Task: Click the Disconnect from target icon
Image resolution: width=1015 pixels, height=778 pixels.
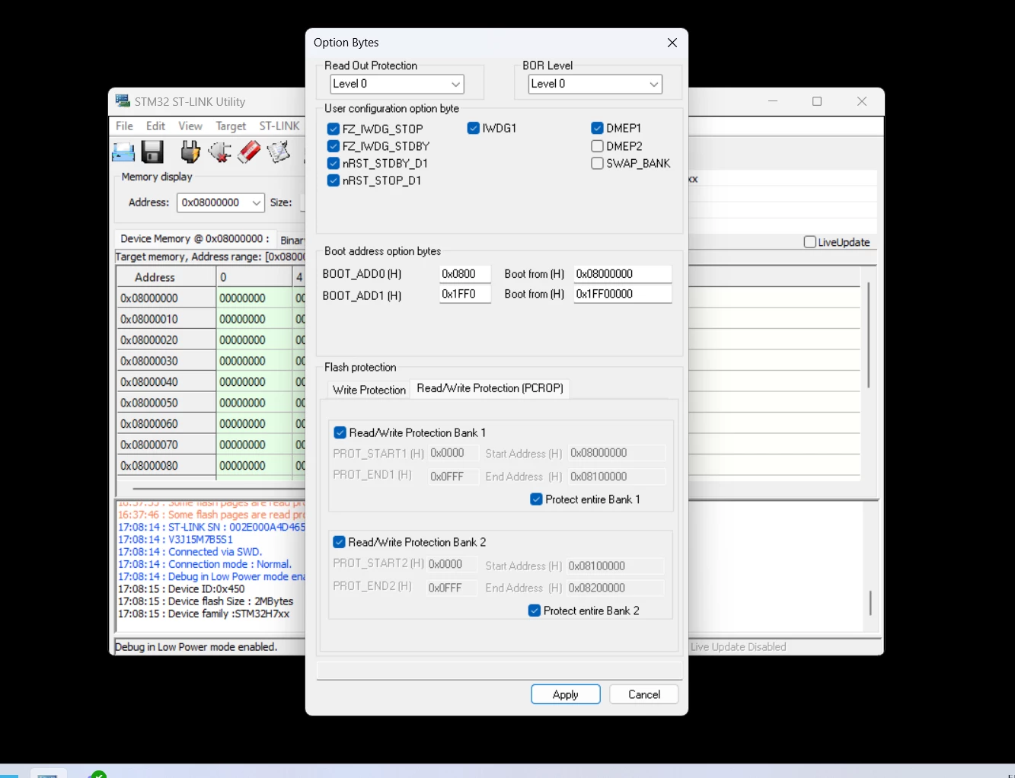Action: point(220,152)
